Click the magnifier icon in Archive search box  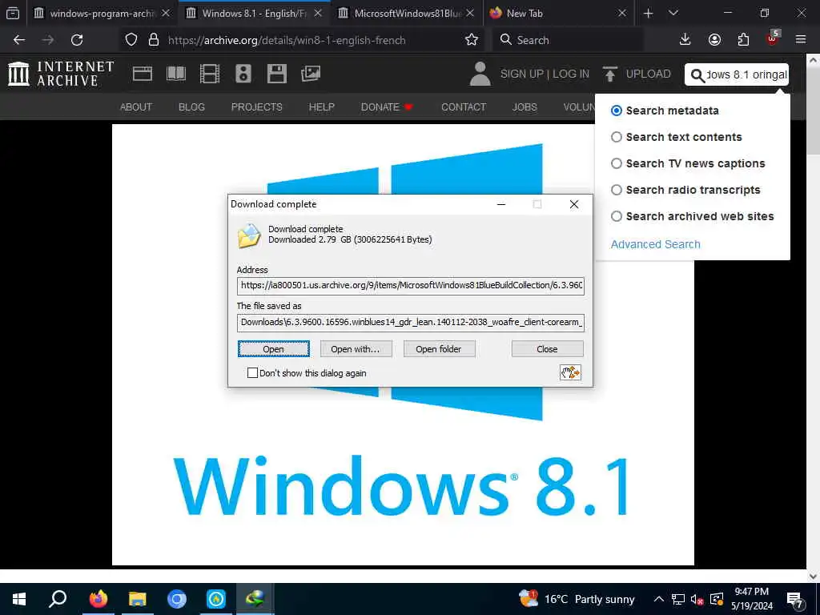tap(697, 75)
